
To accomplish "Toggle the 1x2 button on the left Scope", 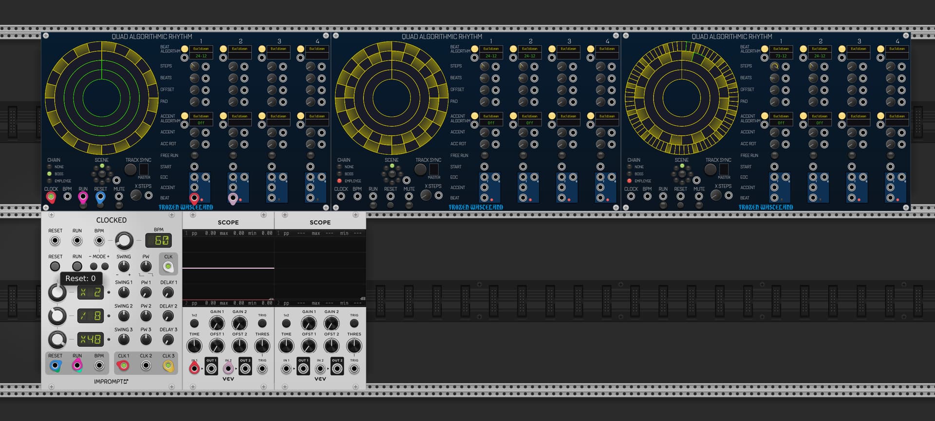I will tap(194, 323).
